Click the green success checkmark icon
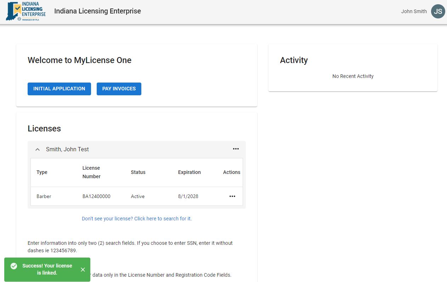The width and height of the screenshot is (447, 282). coord(14,266)
